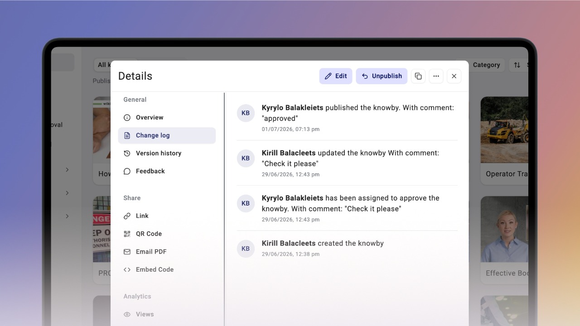Click the 12:43 pm timestamp under the assigned entry
580x326 pixels.
[x=290, y=220]
